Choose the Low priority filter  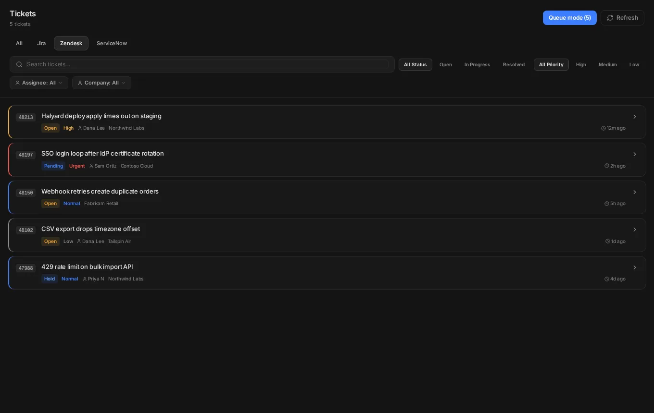(x=634, y=65)
